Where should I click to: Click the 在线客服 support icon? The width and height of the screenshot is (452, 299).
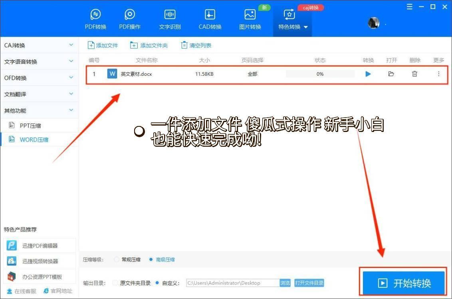point(10,291)
